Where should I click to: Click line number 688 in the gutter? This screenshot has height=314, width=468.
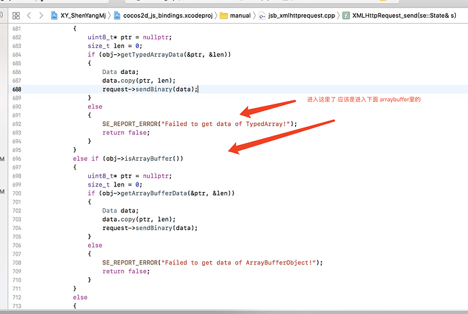click(17, 90)
